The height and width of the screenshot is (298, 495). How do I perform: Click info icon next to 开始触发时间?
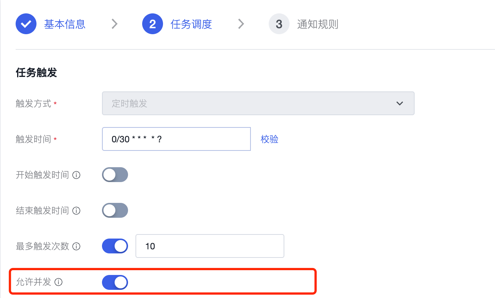[76, 175]
